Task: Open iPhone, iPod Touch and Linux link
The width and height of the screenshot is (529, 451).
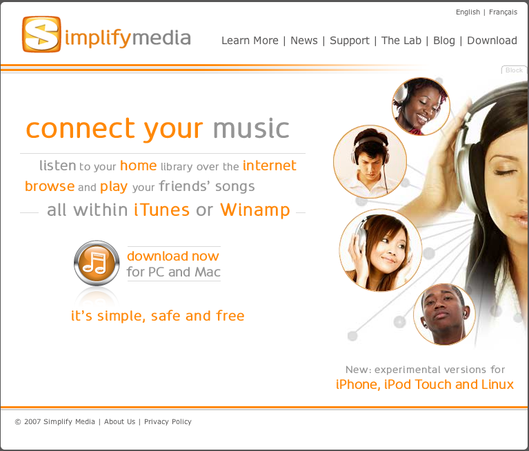Action: click(x=424, y=385)
